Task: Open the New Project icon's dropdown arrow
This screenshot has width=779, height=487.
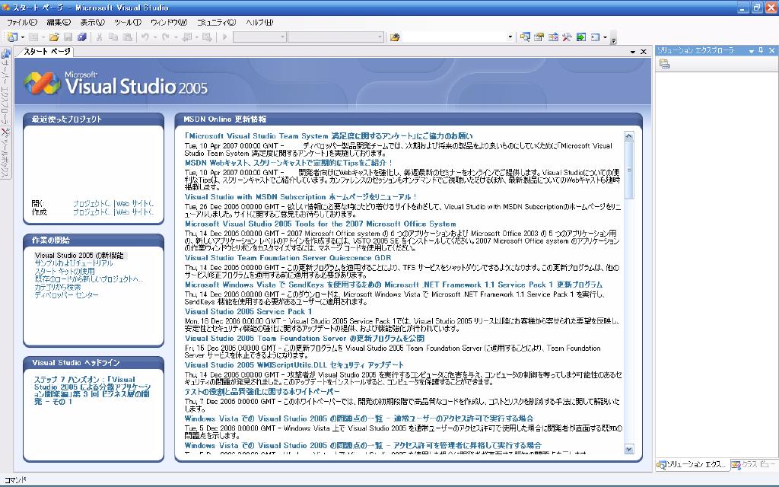Action: [x=22, y=37]
